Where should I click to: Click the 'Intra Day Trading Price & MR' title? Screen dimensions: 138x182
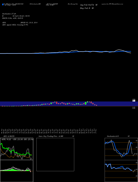click(51, 136)
